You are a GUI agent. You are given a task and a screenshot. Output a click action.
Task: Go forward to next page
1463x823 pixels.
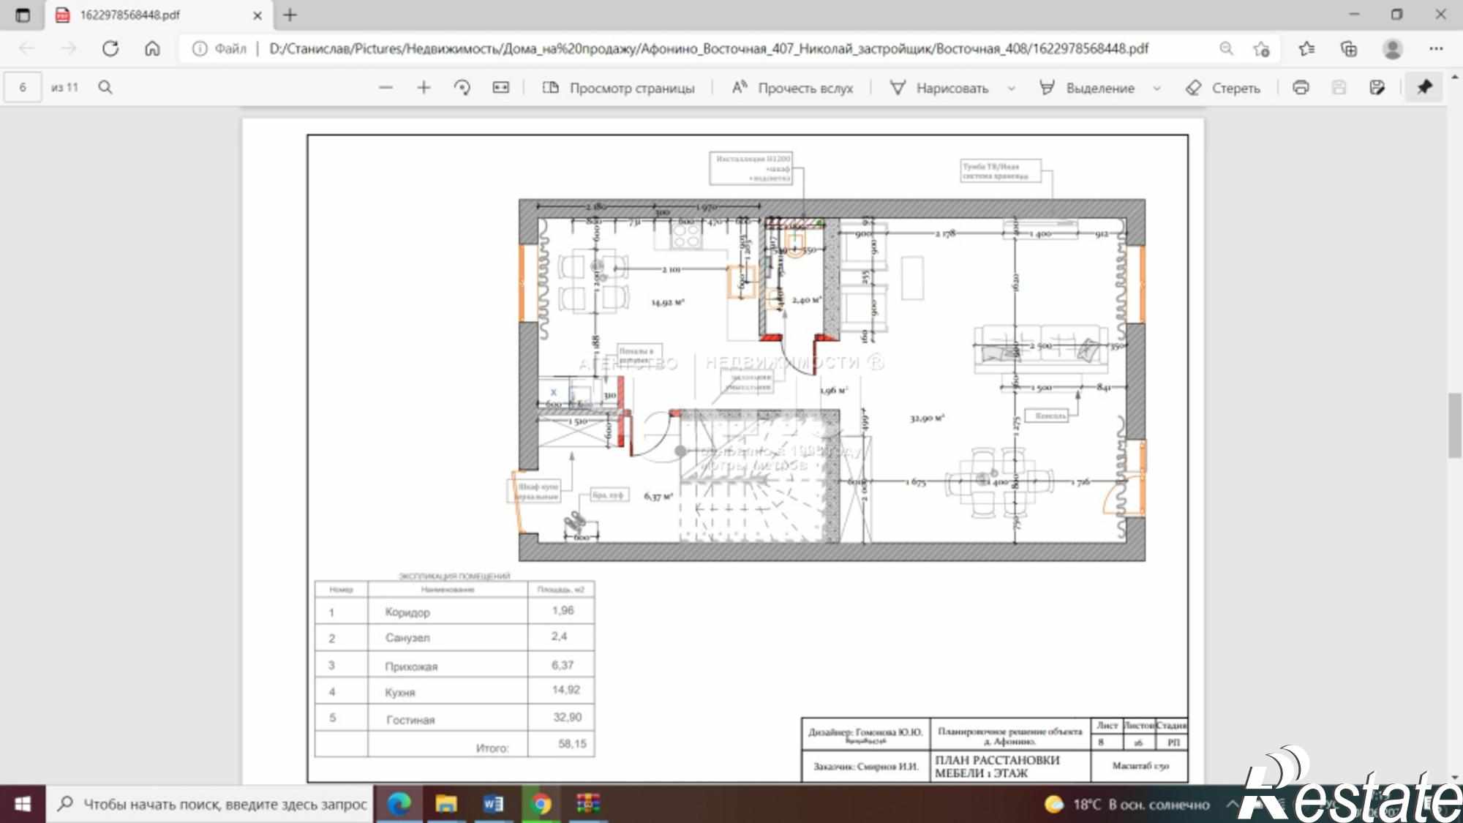tap(69, 48)
